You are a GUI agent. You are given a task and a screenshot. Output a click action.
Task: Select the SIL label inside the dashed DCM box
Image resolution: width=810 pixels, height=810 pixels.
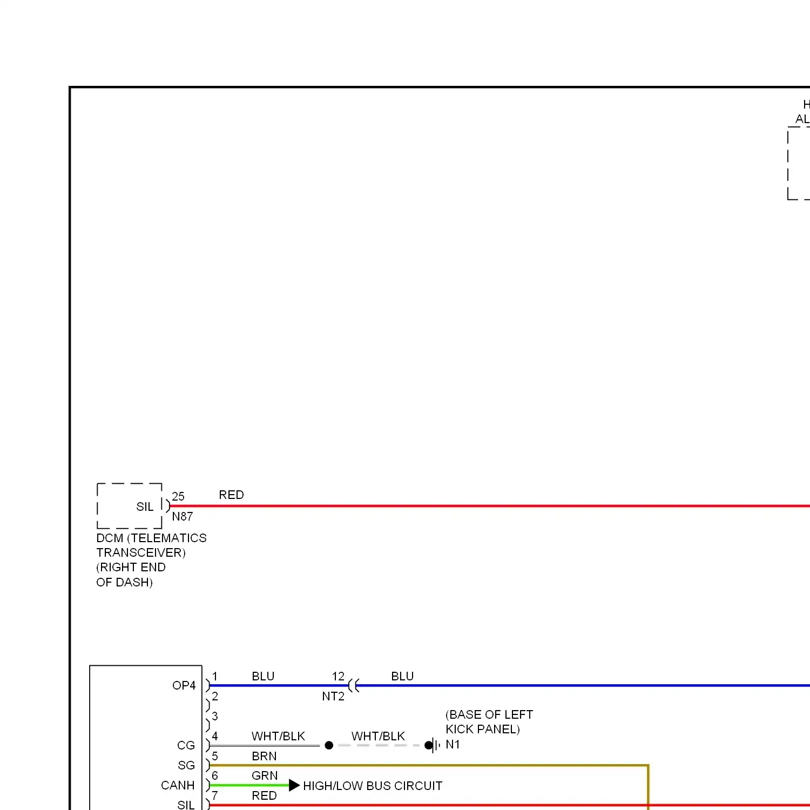pyautogui.click(x=145, y=507)
